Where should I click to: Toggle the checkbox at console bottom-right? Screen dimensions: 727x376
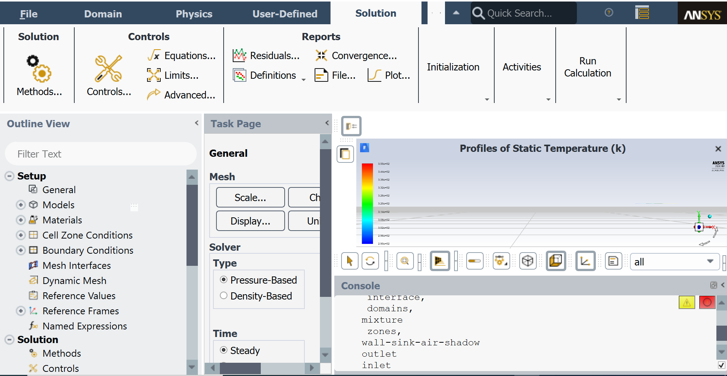[721, 365]
